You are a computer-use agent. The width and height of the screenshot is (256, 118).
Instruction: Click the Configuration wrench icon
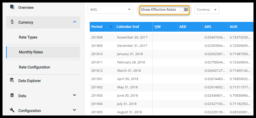coord(12,110)
